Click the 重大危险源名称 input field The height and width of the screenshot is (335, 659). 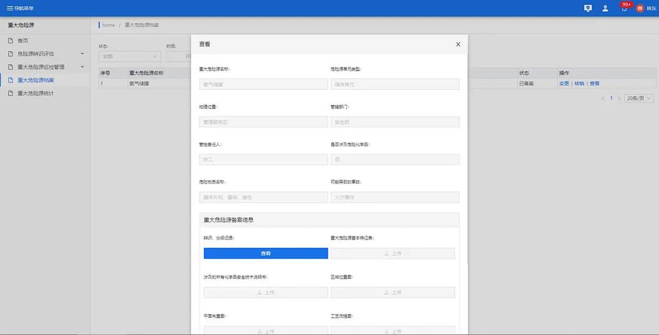point(264,84)
